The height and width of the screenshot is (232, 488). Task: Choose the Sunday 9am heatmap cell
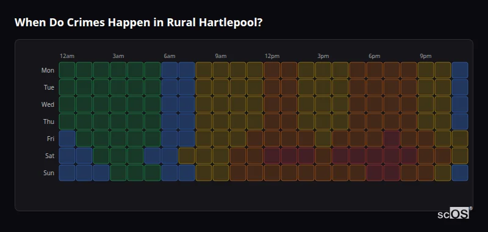pos(221,173)
